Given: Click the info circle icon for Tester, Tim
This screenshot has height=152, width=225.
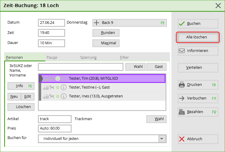Looking at the screenshot, I should coord(63,79).
